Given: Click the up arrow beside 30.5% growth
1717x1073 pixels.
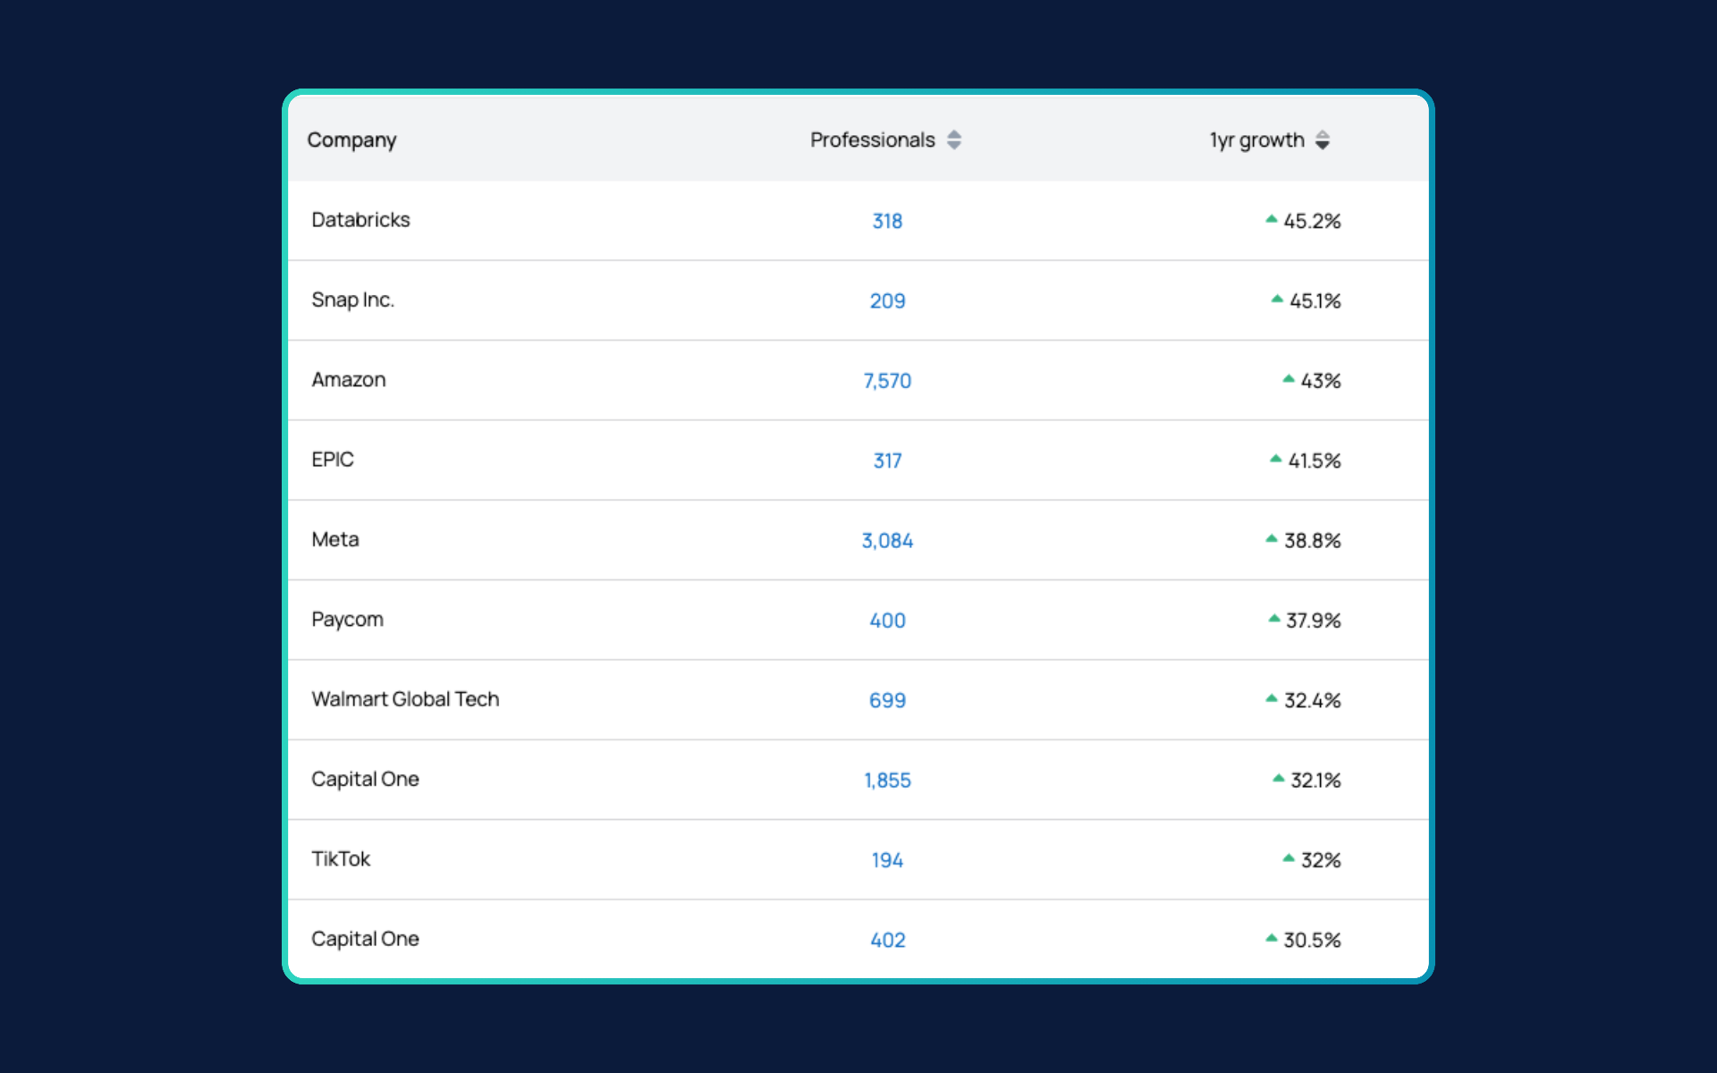Looking at the screenshot, I should tap(1271, 938).
